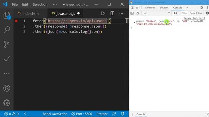Maximize the VS Code window

click(109, 4)
